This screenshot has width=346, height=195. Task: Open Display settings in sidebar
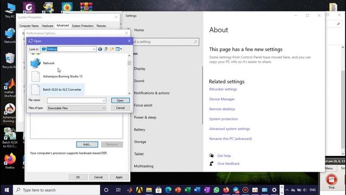(139, 69)
